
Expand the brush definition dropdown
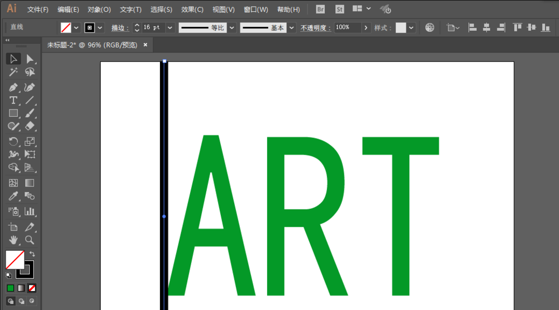[292, 27]
